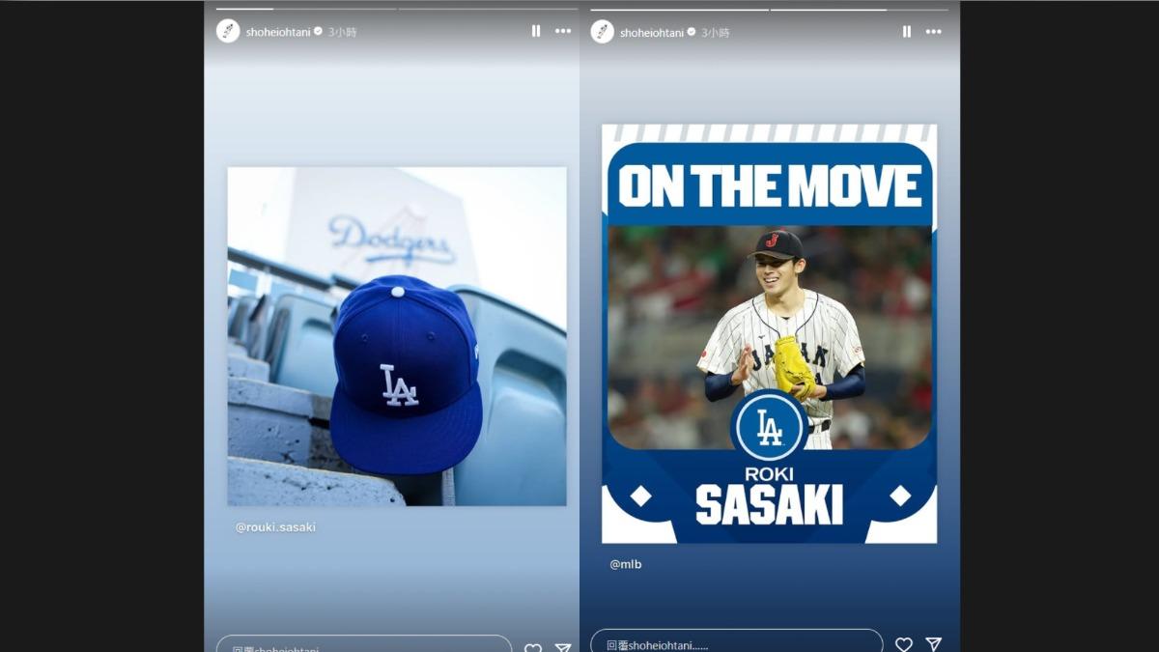
Task: Like the right story with heart icon
Action: coord(904,644)
